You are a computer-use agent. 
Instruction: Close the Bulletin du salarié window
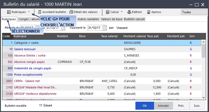coord(203,5)
